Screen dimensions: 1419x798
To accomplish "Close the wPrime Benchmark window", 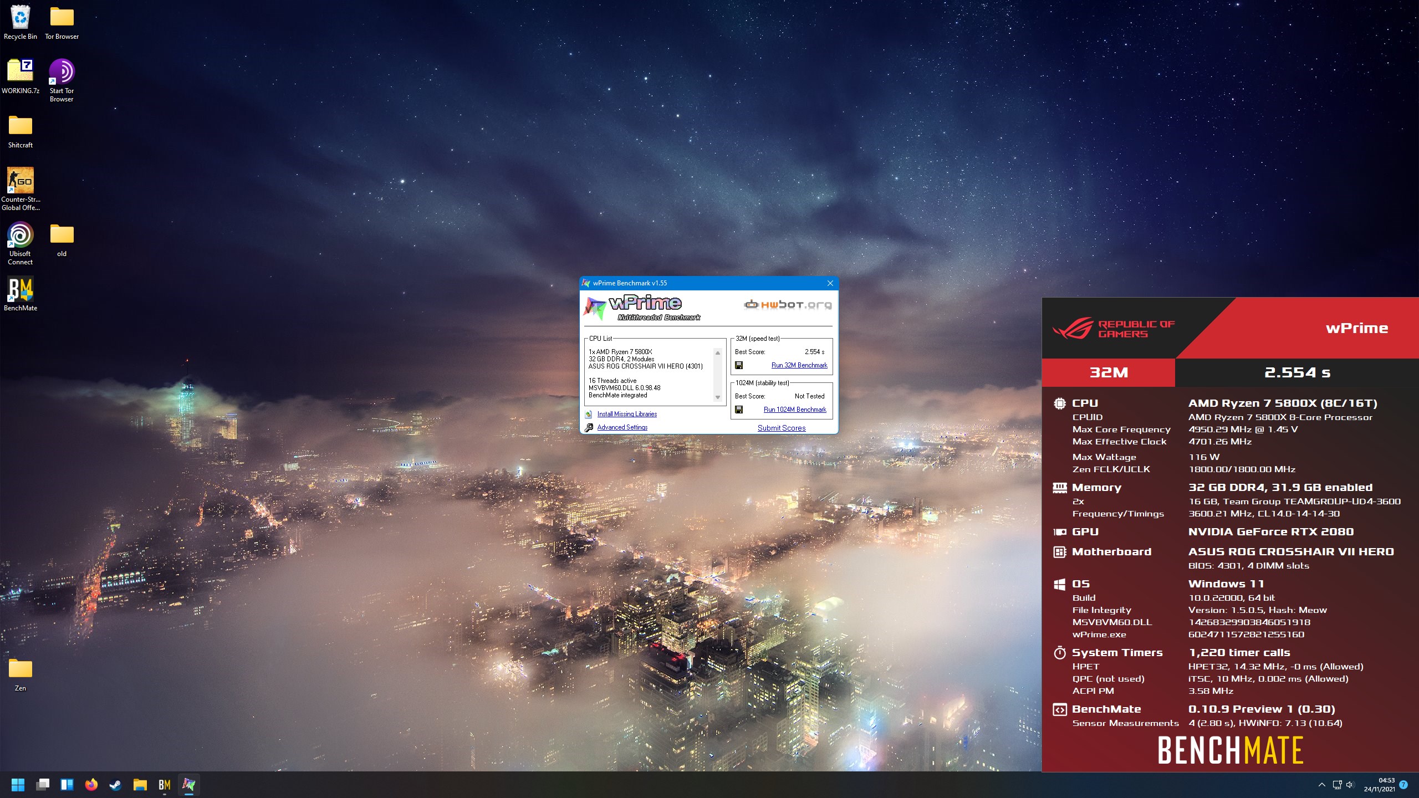I will pyautogui.click(x=830, y=283).
